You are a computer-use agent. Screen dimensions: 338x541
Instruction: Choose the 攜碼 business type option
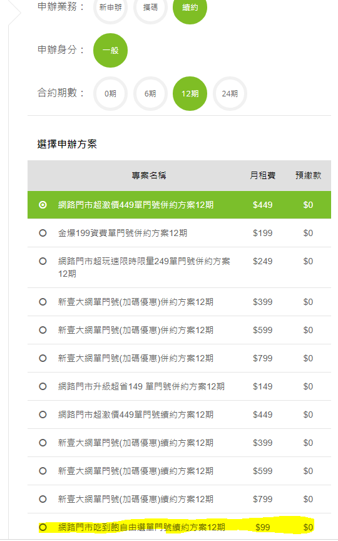click(150, 8)
